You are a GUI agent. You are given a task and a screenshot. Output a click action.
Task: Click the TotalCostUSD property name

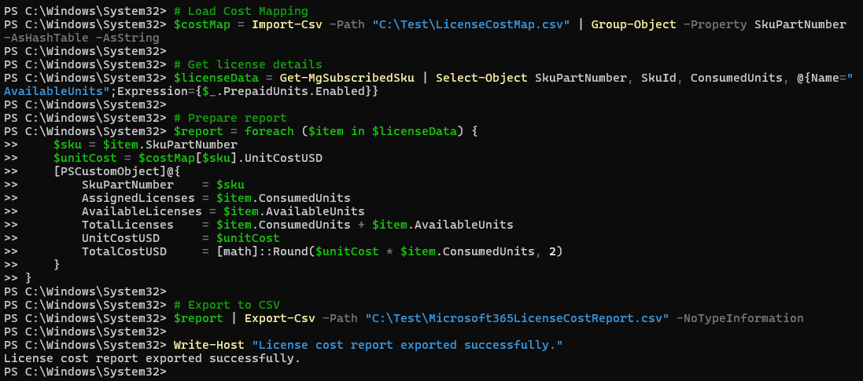coord(124,251)
